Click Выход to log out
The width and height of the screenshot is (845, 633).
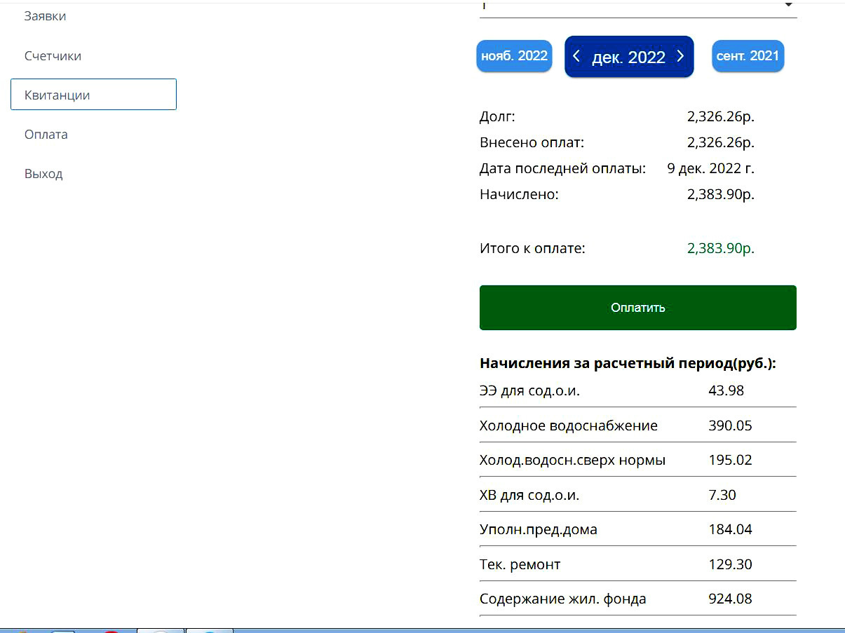point(43,174)
